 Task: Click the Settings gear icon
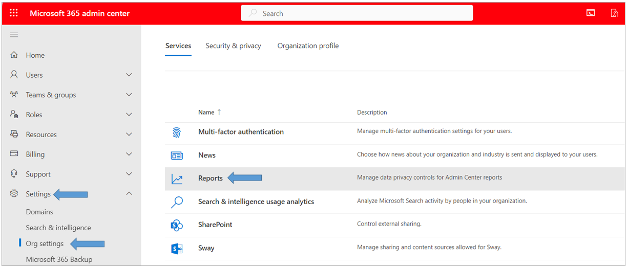[x=14, y=194]
